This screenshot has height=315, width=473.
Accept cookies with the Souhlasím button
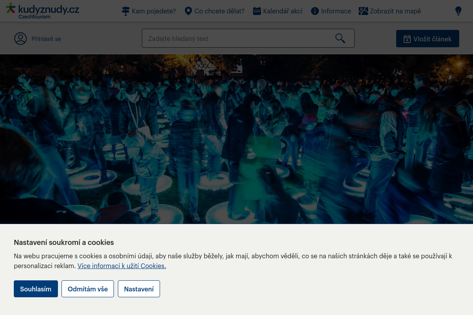click(36, 289)
